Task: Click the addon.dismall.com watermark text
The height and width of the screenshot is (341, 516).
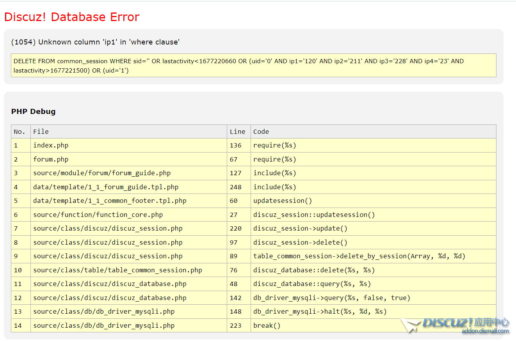Action: tap(485, 331)
